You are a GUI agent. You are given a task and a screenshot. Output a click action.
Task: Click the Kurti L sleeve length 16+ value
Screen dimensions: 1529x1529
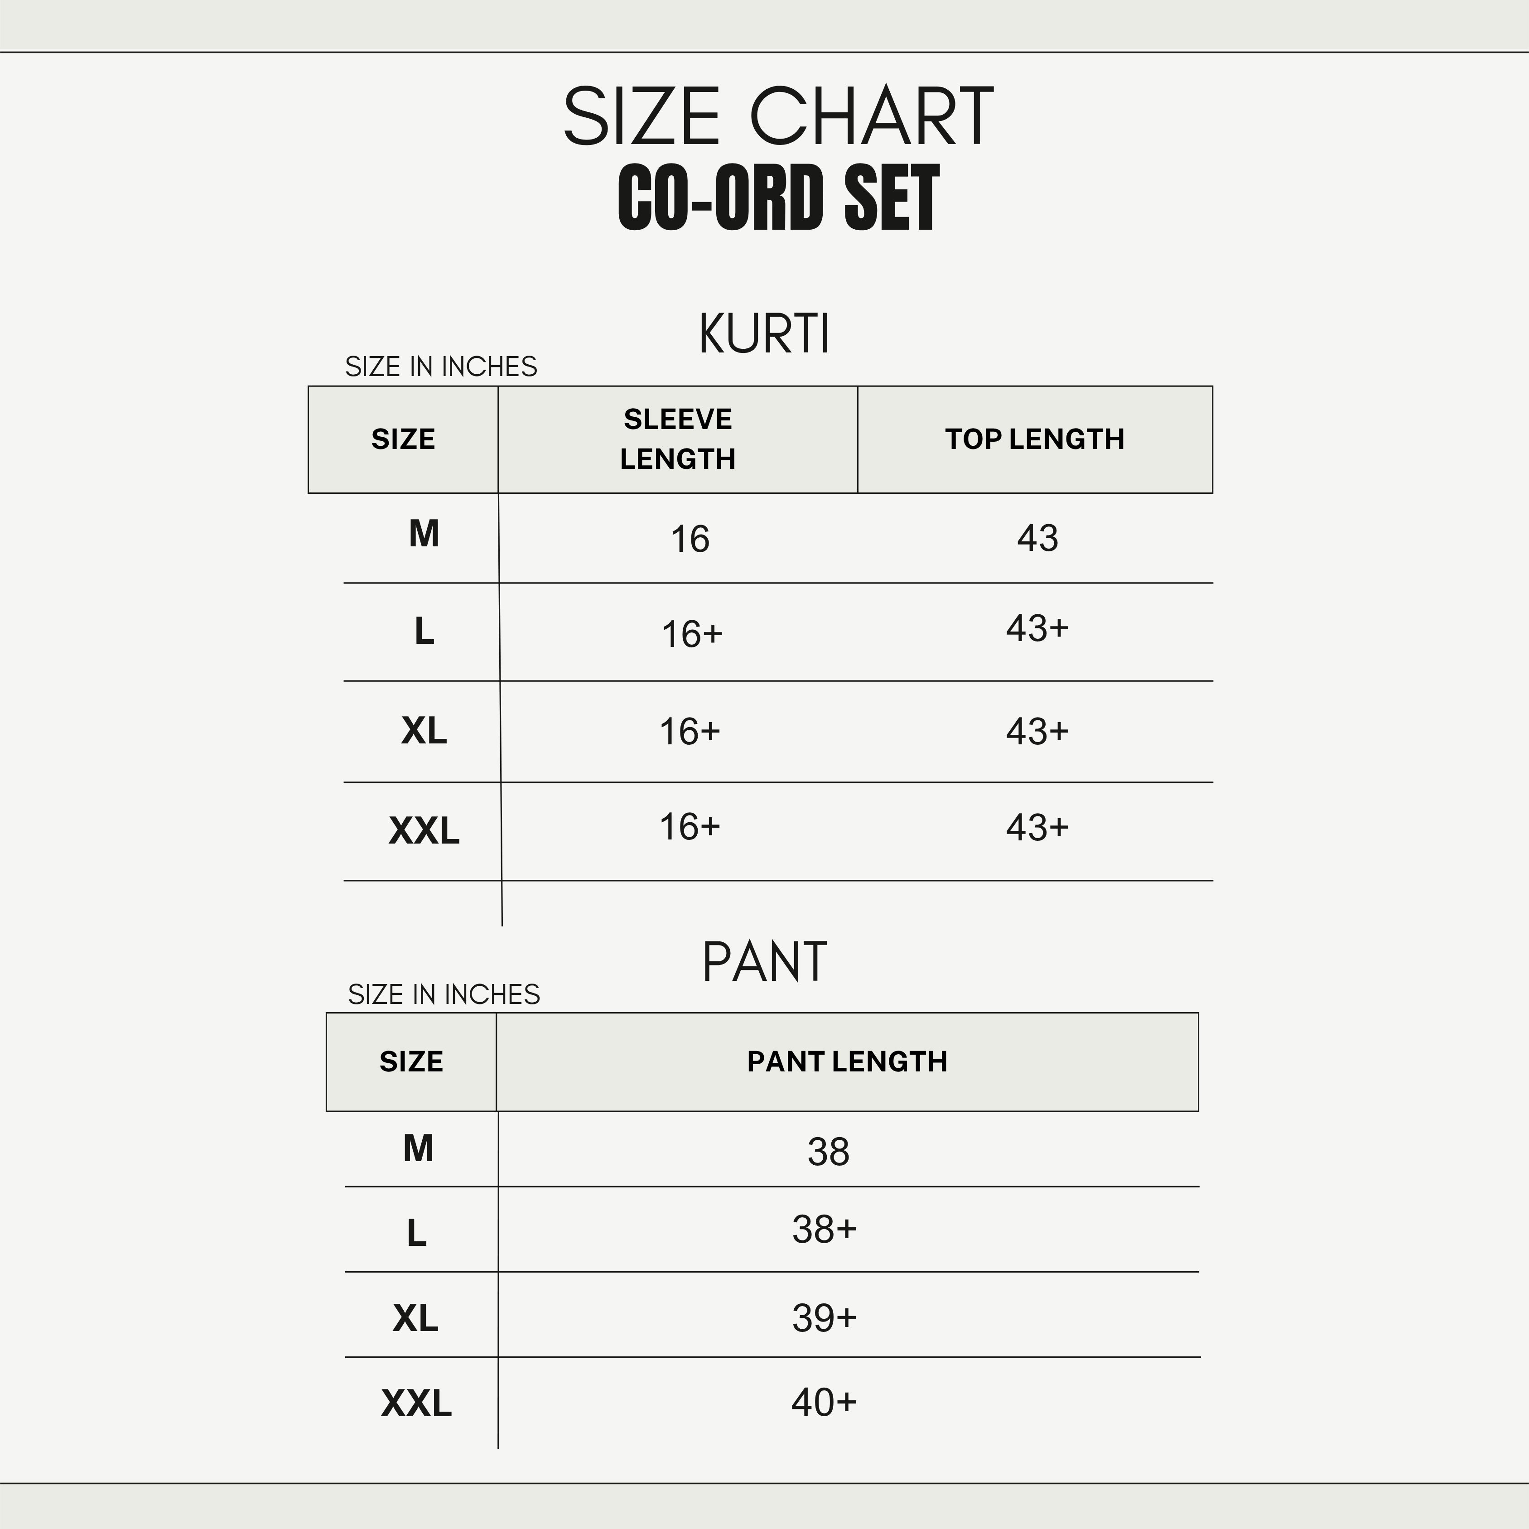(x=692, y=635)
